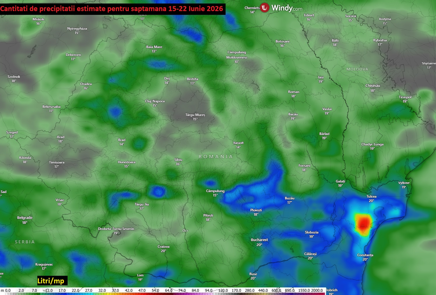Image resolution: width=436 pixels, height=295 pixels.
Task: Click the Câmpulung Moldovenesc city label
Action: click(237, 55)
